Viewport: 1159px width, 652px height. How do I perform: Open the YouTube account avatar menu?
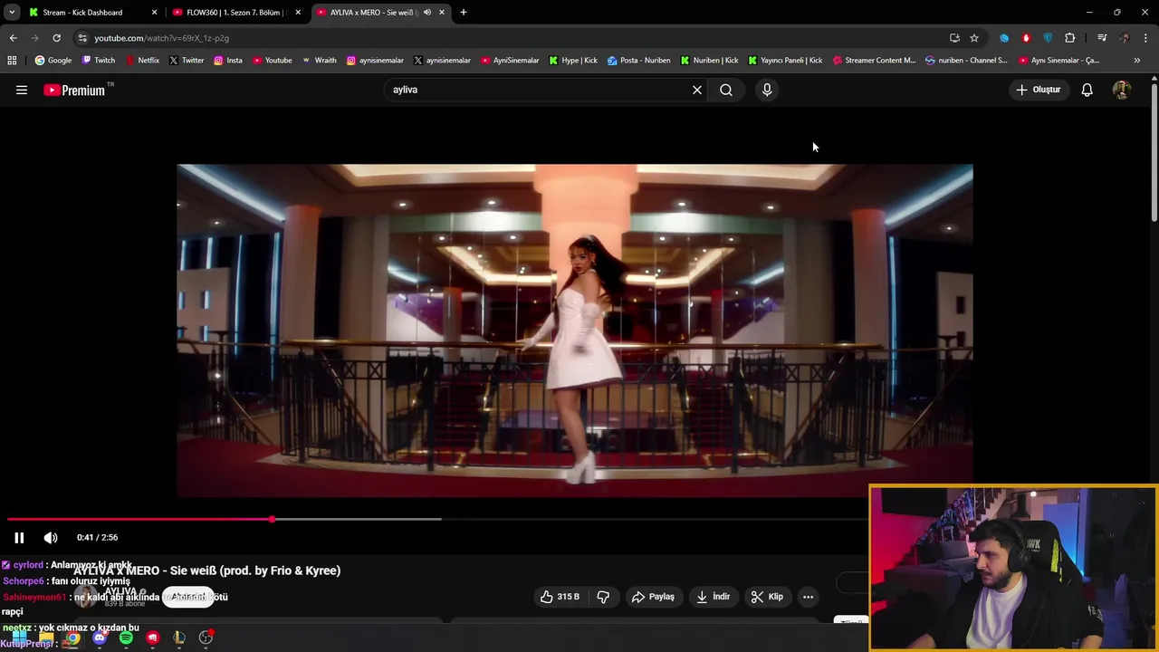(x=1121, y=90)
